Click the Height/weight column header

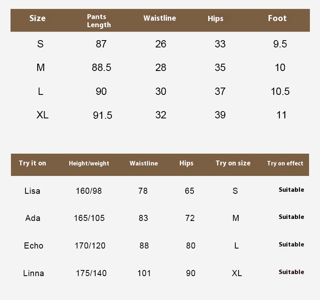coord(89,163)
